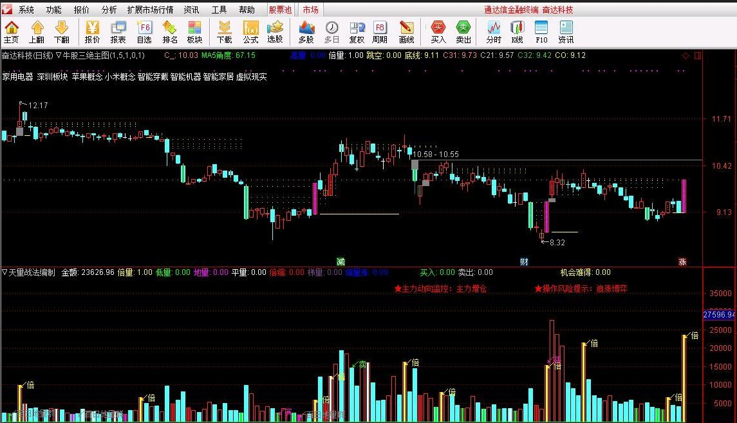Click the 12.17 high price label
The width and height of the screenshot is (737, 423).
click(38, 106)
